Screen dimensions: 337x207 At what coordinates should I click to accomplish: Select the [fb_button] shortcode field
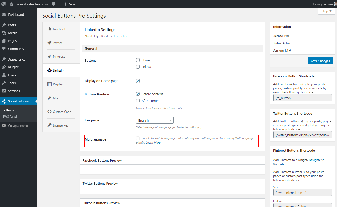(x=303, y=98)
